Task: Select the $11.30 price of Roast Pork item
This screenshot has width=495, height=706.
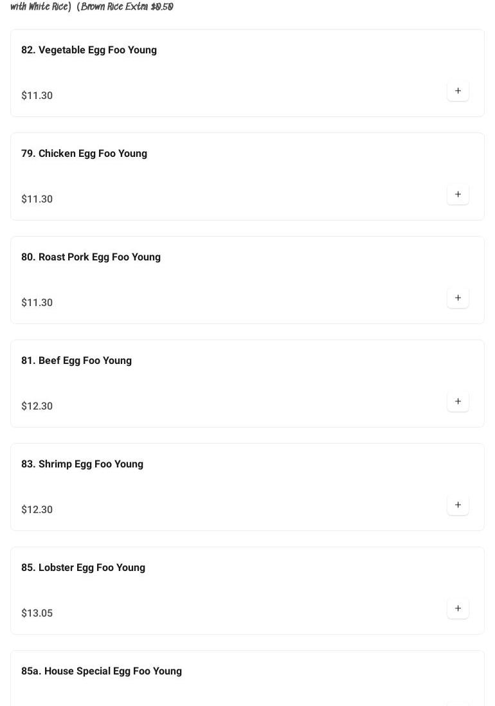Action: 37,303
